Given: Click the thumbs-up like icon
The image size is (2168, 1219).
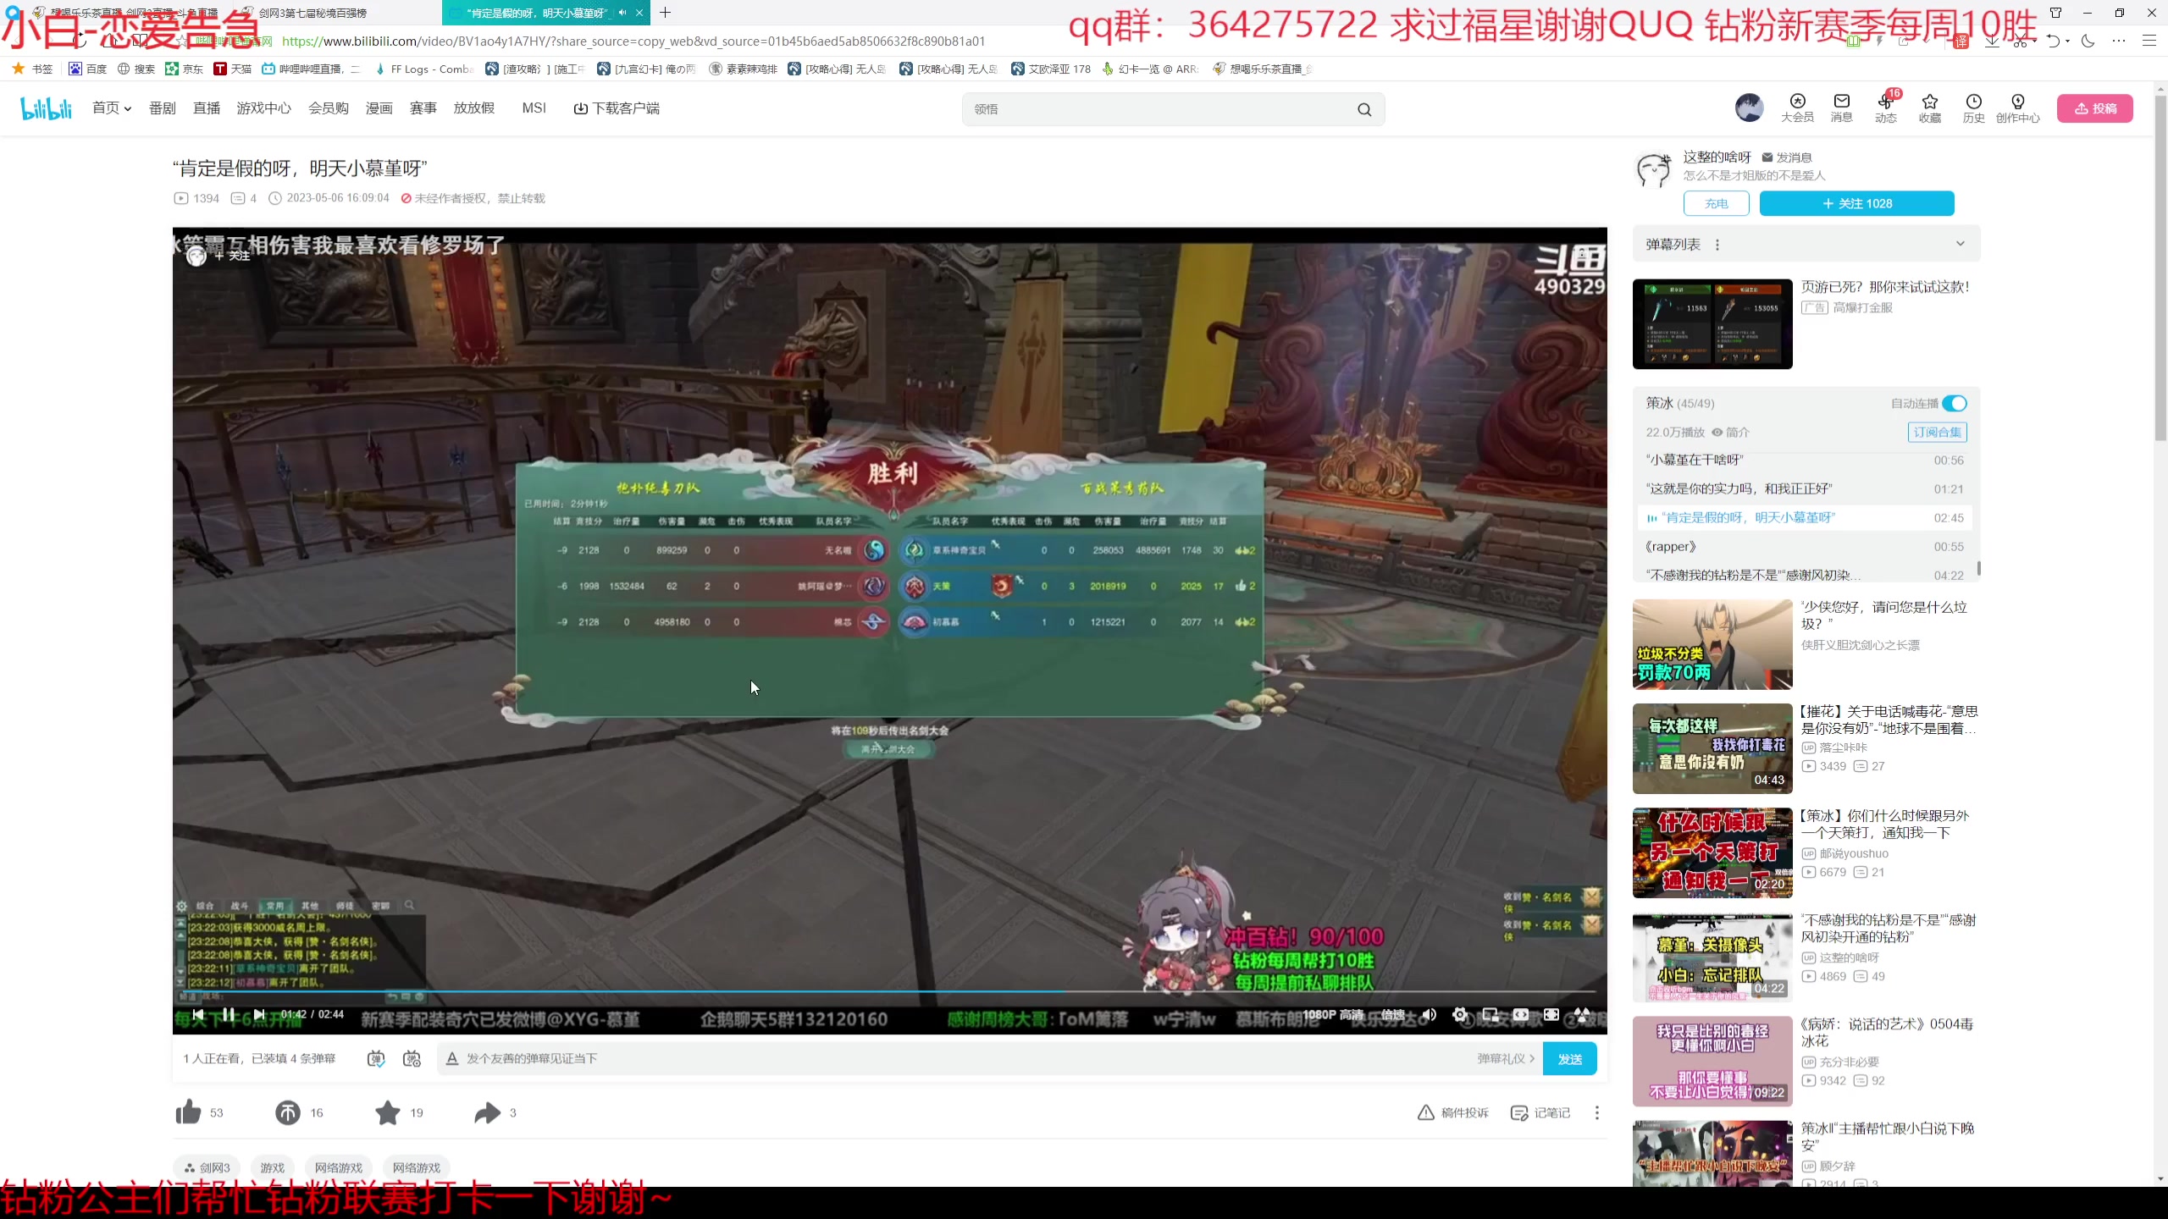Looking at the screenshot, I should [188, 1112].
